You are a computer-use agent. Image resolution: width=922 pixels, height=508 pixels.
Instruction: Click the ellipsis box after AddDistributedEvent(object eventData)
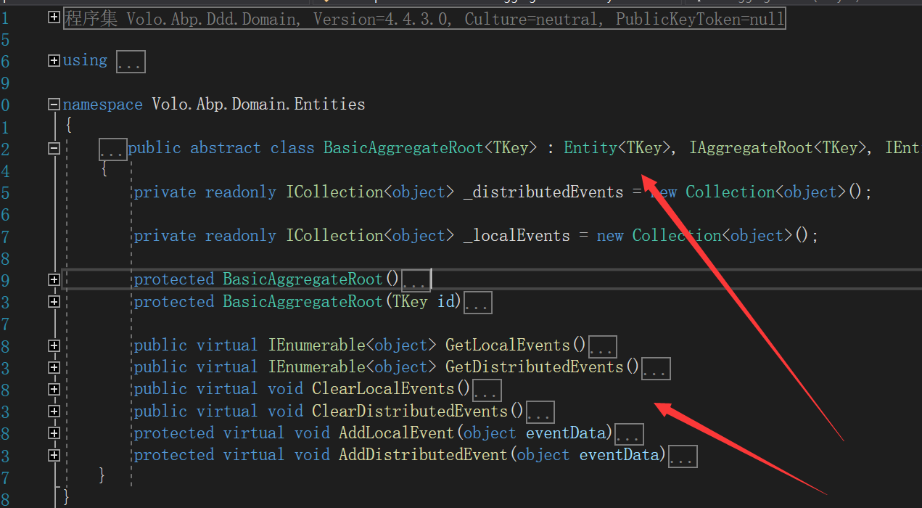click(x=683, y=456)
